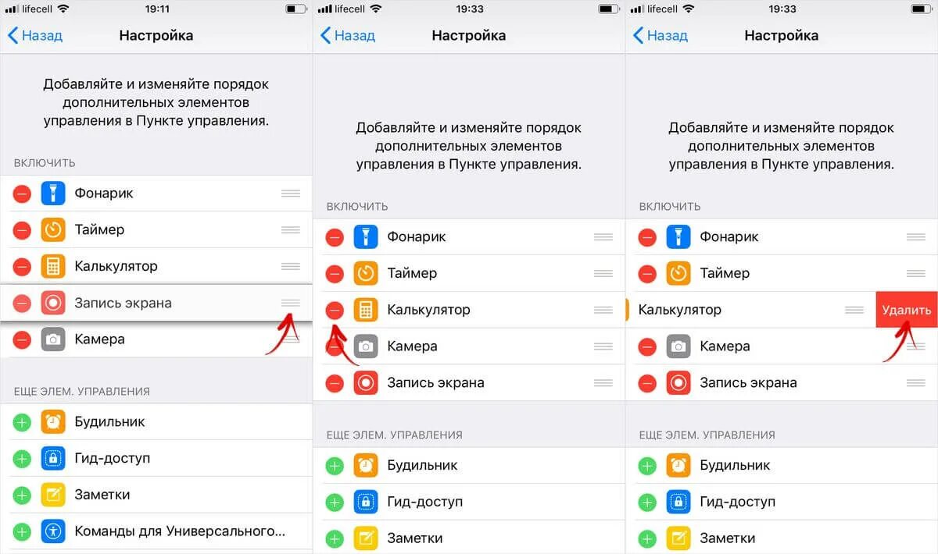Tap the Фонарик flashlight icon in the 19:11 screen
938x554 pixels.
[53, 193]
